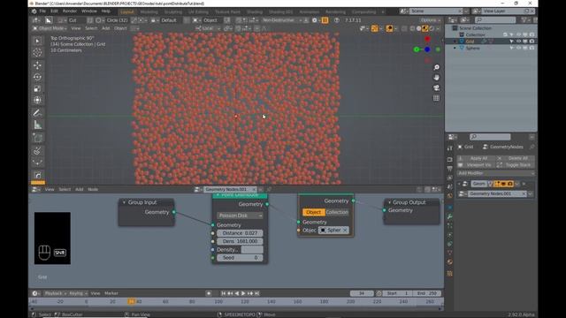Click the green Y axis gizmo dot
Screen dimensions: 566x318
coord(417,49)
